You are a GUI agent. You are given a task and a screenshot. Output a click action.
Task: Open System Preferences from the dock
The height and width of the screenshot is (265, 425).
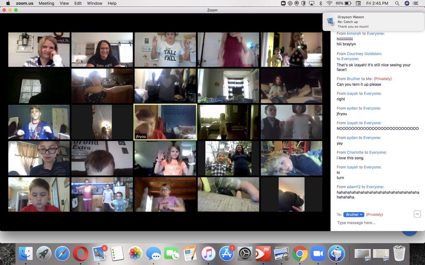click(245, 254)
